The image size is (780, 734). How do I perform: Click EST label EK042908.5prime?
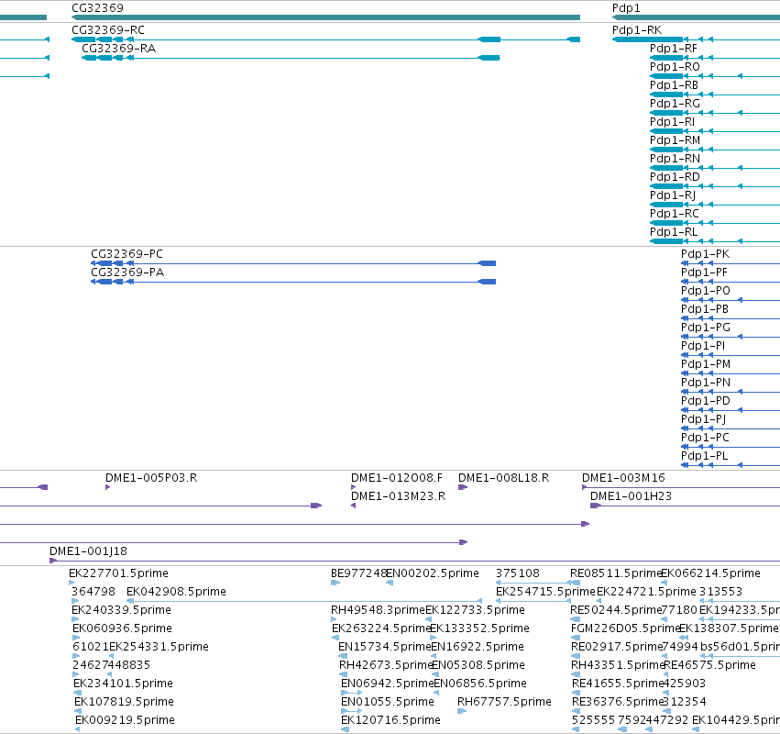coord(176,592)
